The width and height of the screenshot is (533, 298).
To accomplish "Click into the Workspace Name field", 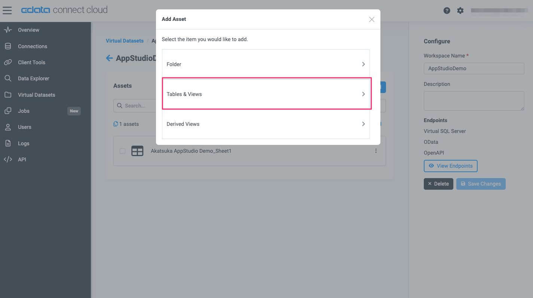I will pos(474,68).
